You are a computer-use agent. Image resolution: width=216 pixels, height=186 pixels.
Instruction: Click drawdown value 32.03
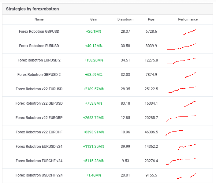click(125, 75)
